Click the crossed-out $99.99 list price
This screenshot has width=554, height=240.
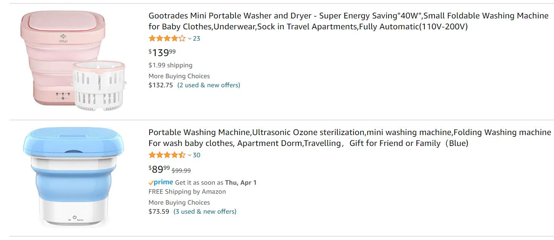(x=181, y=170)
